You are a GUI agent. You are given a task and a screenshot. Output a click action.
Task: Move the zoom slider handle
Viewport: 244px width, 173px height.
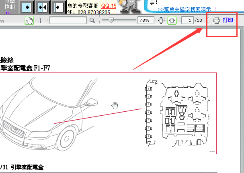pos(111,20)
